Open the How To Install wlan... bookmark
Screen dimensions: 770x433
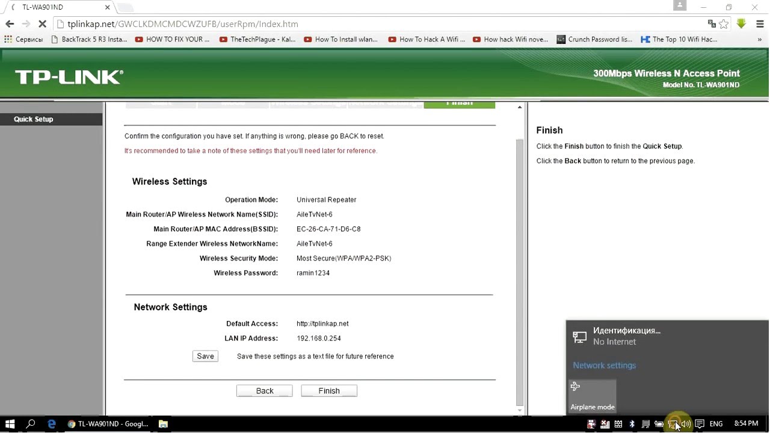[341, 40]
